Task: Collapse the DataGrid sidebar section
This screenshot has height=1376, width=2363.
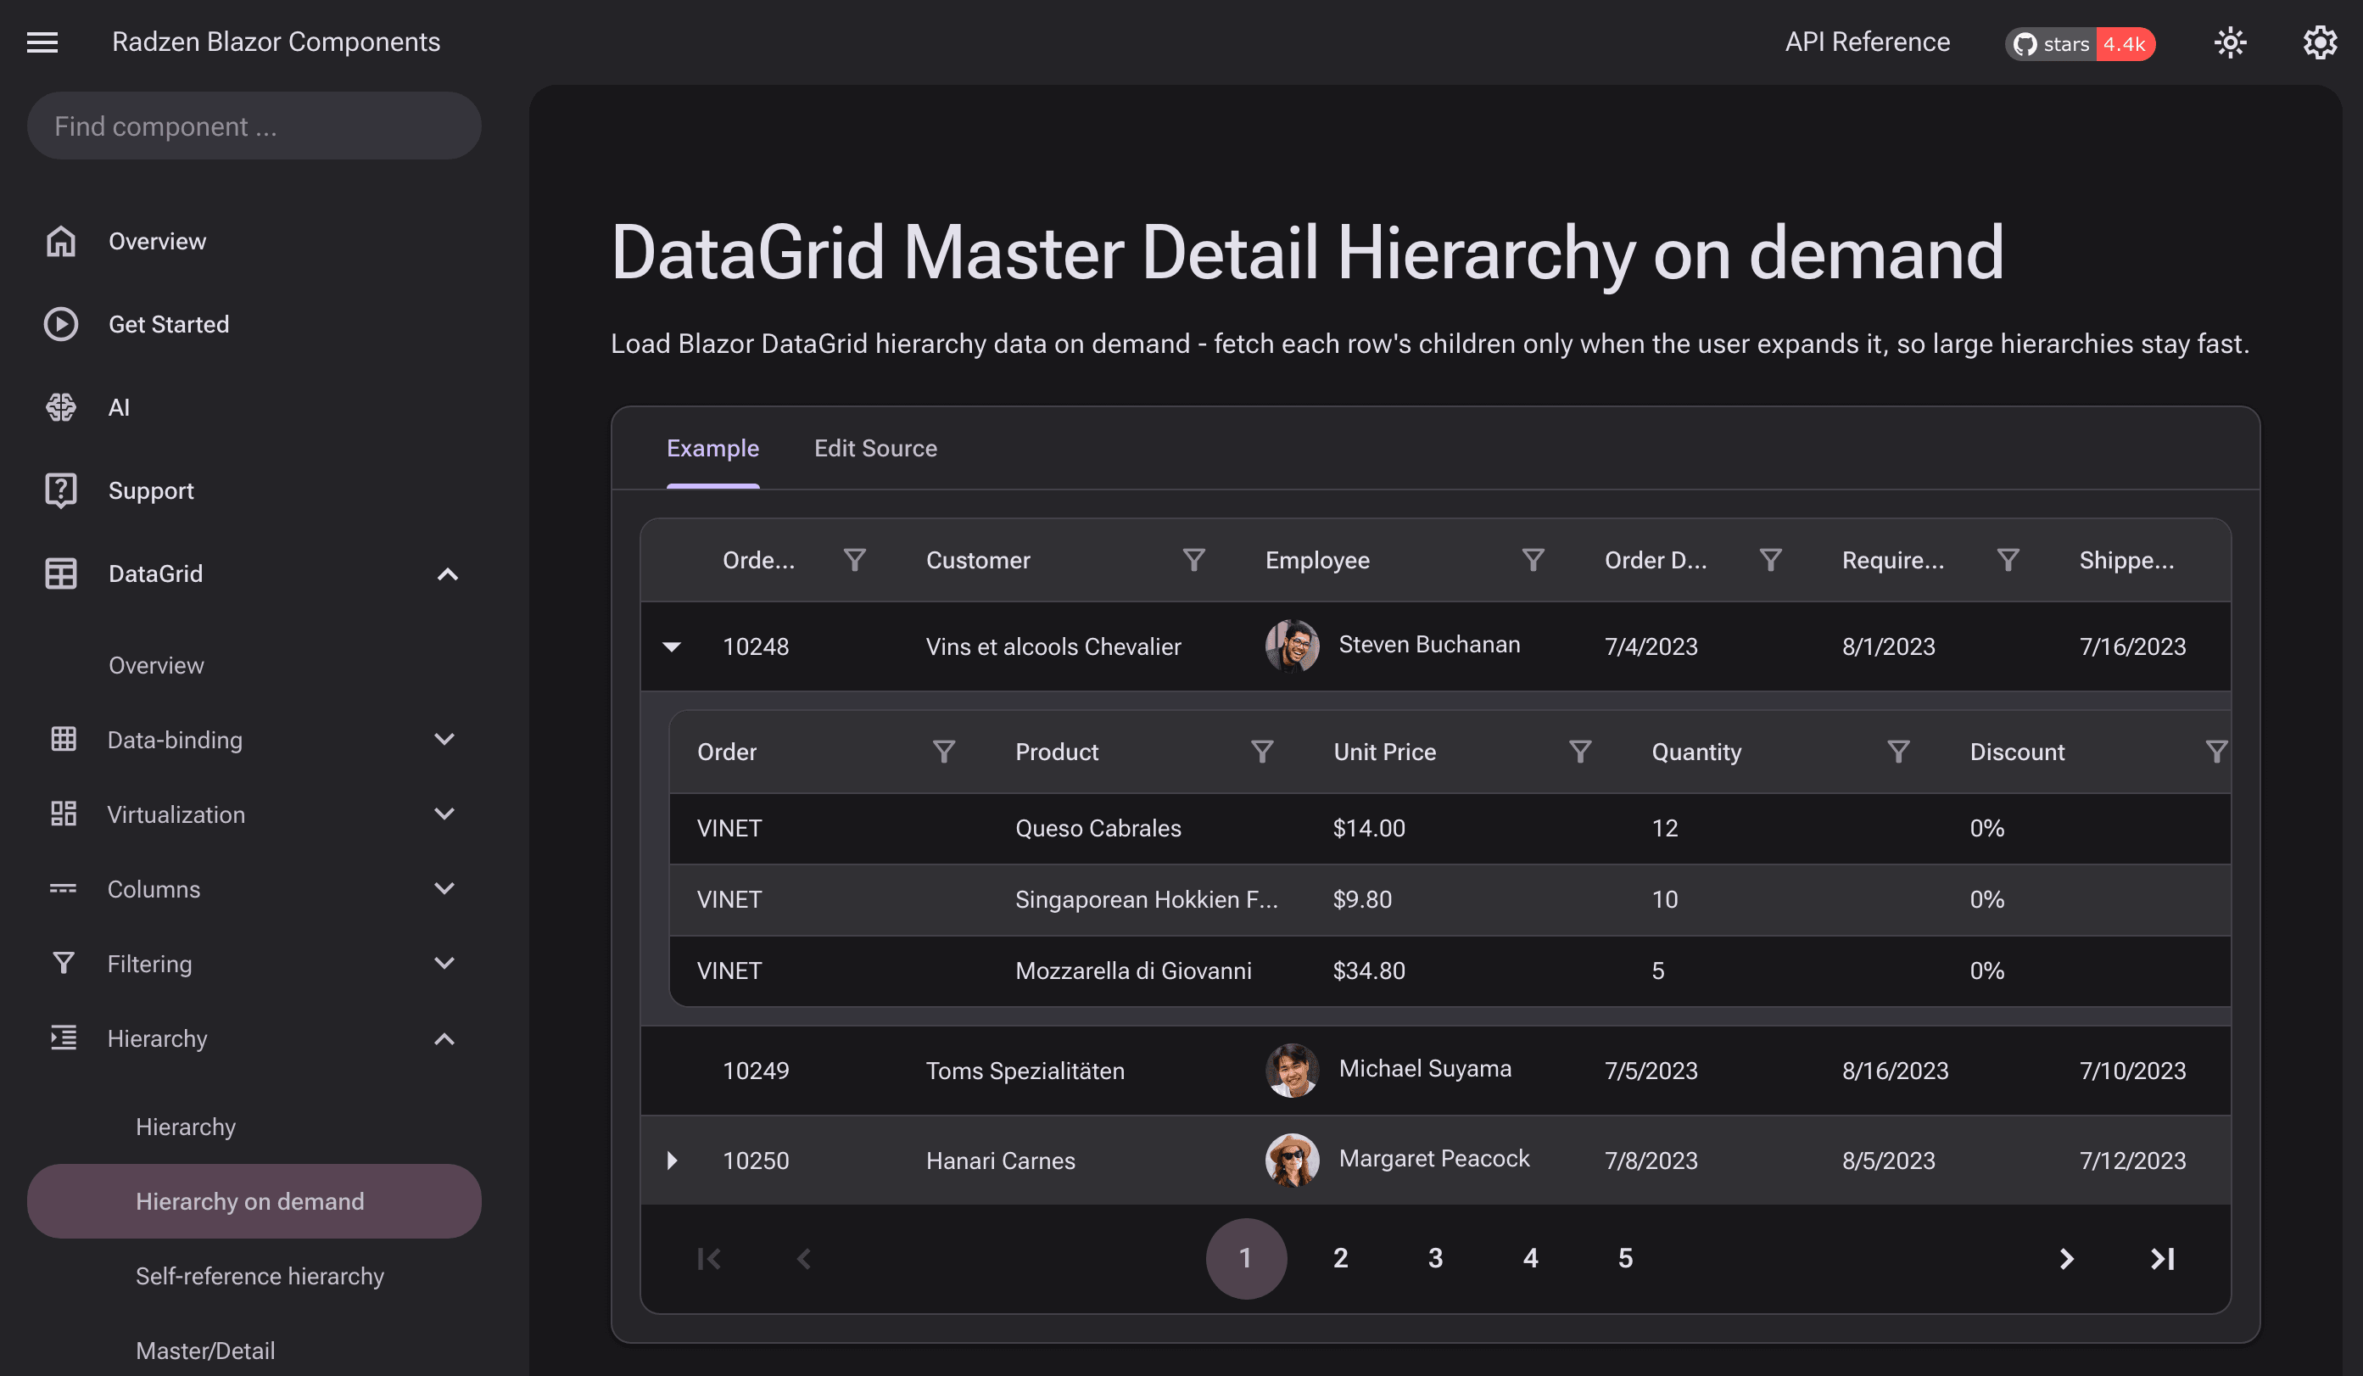Action: (x=254, y=573)
